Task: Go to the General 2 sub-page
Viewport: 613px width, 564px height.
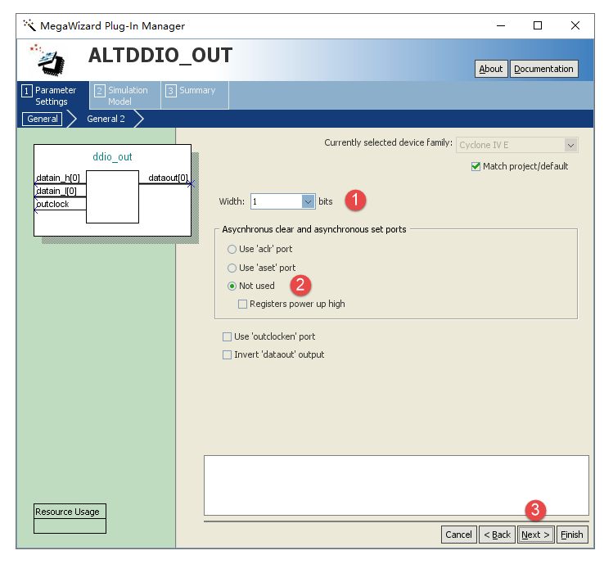Action: coord(106,119)
